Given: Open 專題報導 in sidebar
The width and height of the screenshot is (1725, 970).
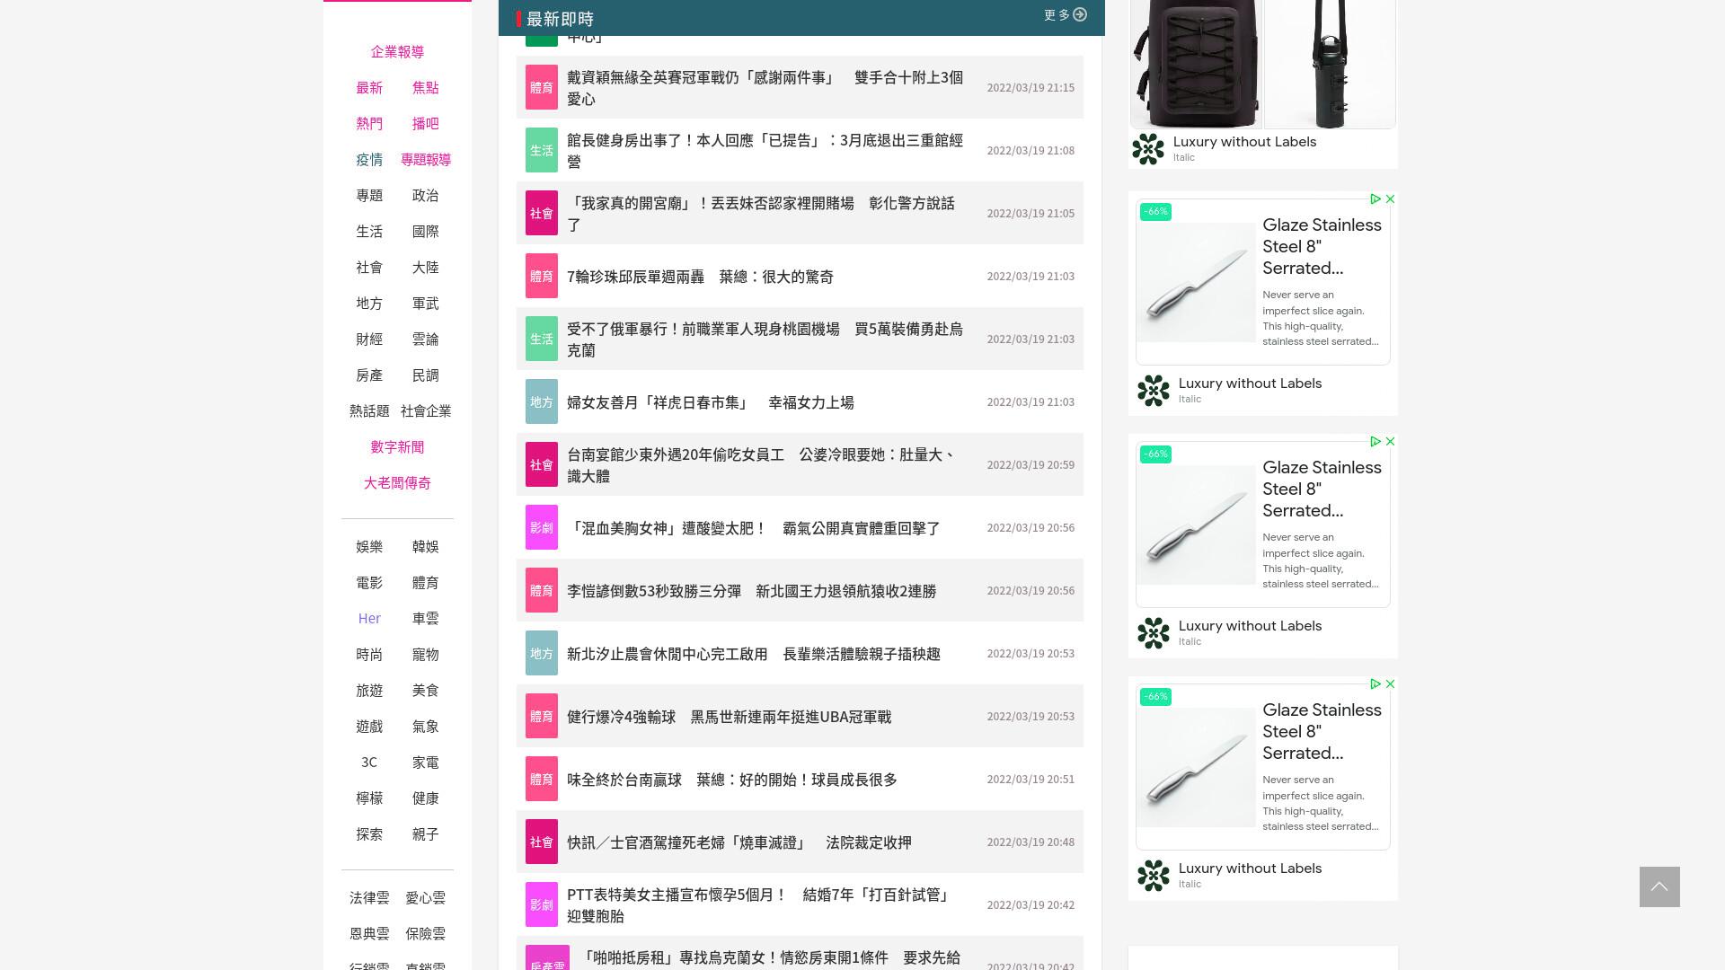Looking at the screenshot, I should 426,160.
